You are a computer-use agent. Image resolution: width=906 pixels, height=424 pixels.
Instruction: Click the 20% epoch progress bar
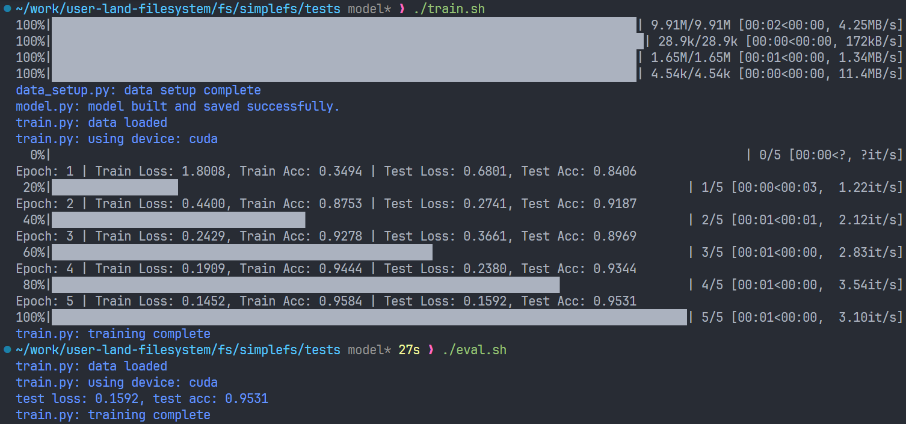115,188
